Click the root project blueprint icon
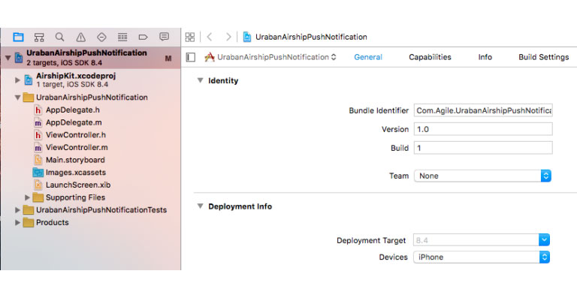577x301 pixels. tap(19, 58)
